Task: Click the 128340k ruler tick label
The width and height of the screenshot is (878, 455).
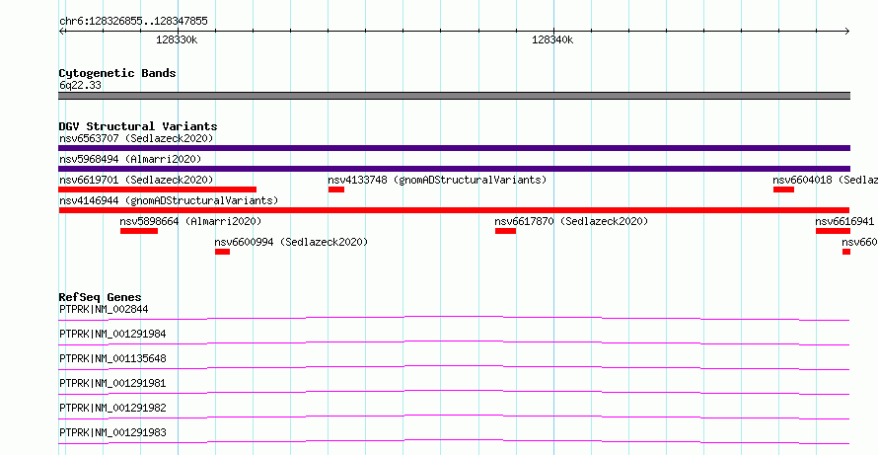Action: pos(552,40)
